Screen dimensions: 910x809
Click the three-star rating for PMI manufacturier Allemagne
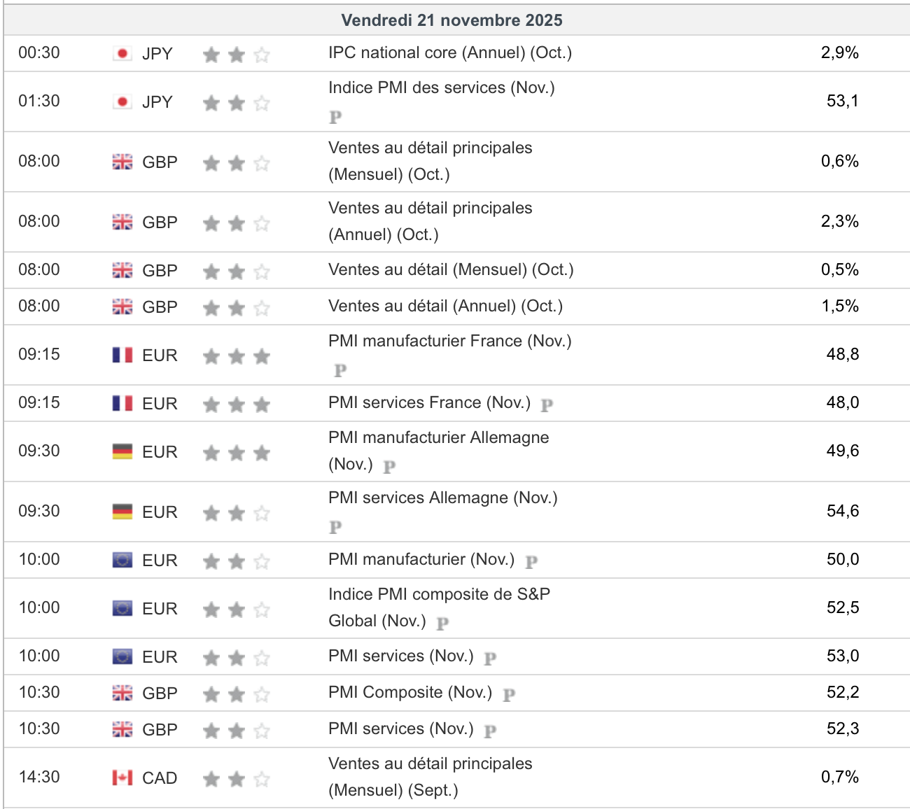pyautogui.click(x=237, y=453)
